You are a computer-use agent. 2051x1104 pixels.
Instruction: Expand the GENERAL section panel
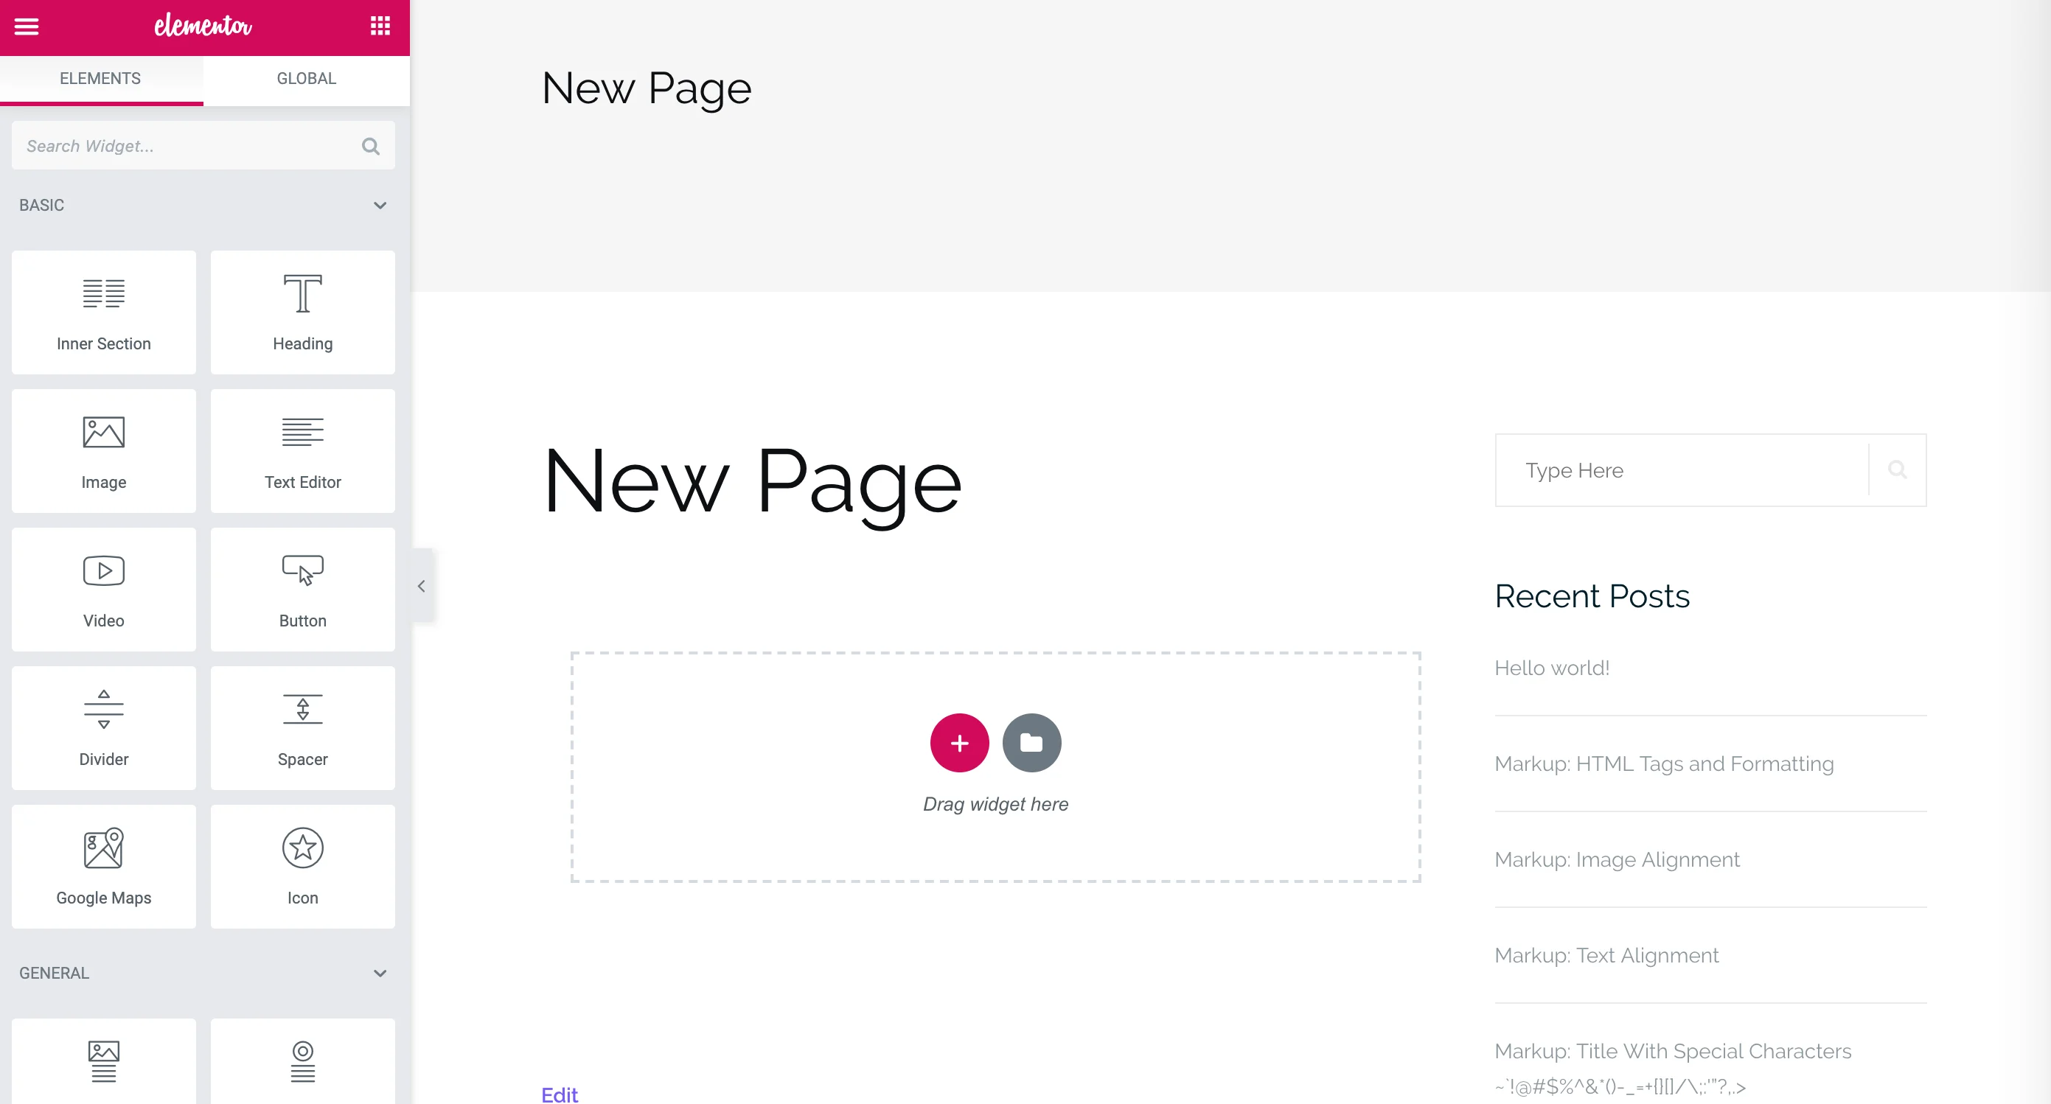pos(380,972)
